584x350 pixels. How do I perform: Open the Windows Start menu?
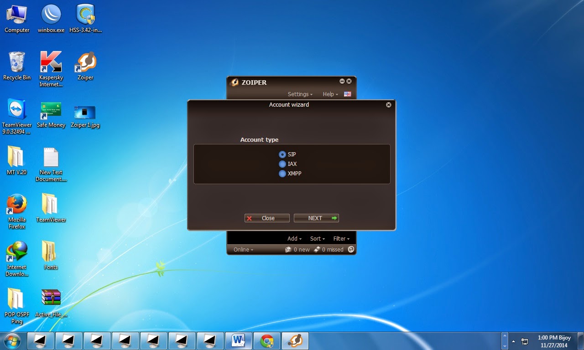point(12,340)
